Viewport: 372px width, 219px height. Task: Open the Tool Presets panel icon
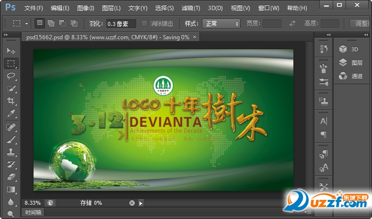click(324, 187)
